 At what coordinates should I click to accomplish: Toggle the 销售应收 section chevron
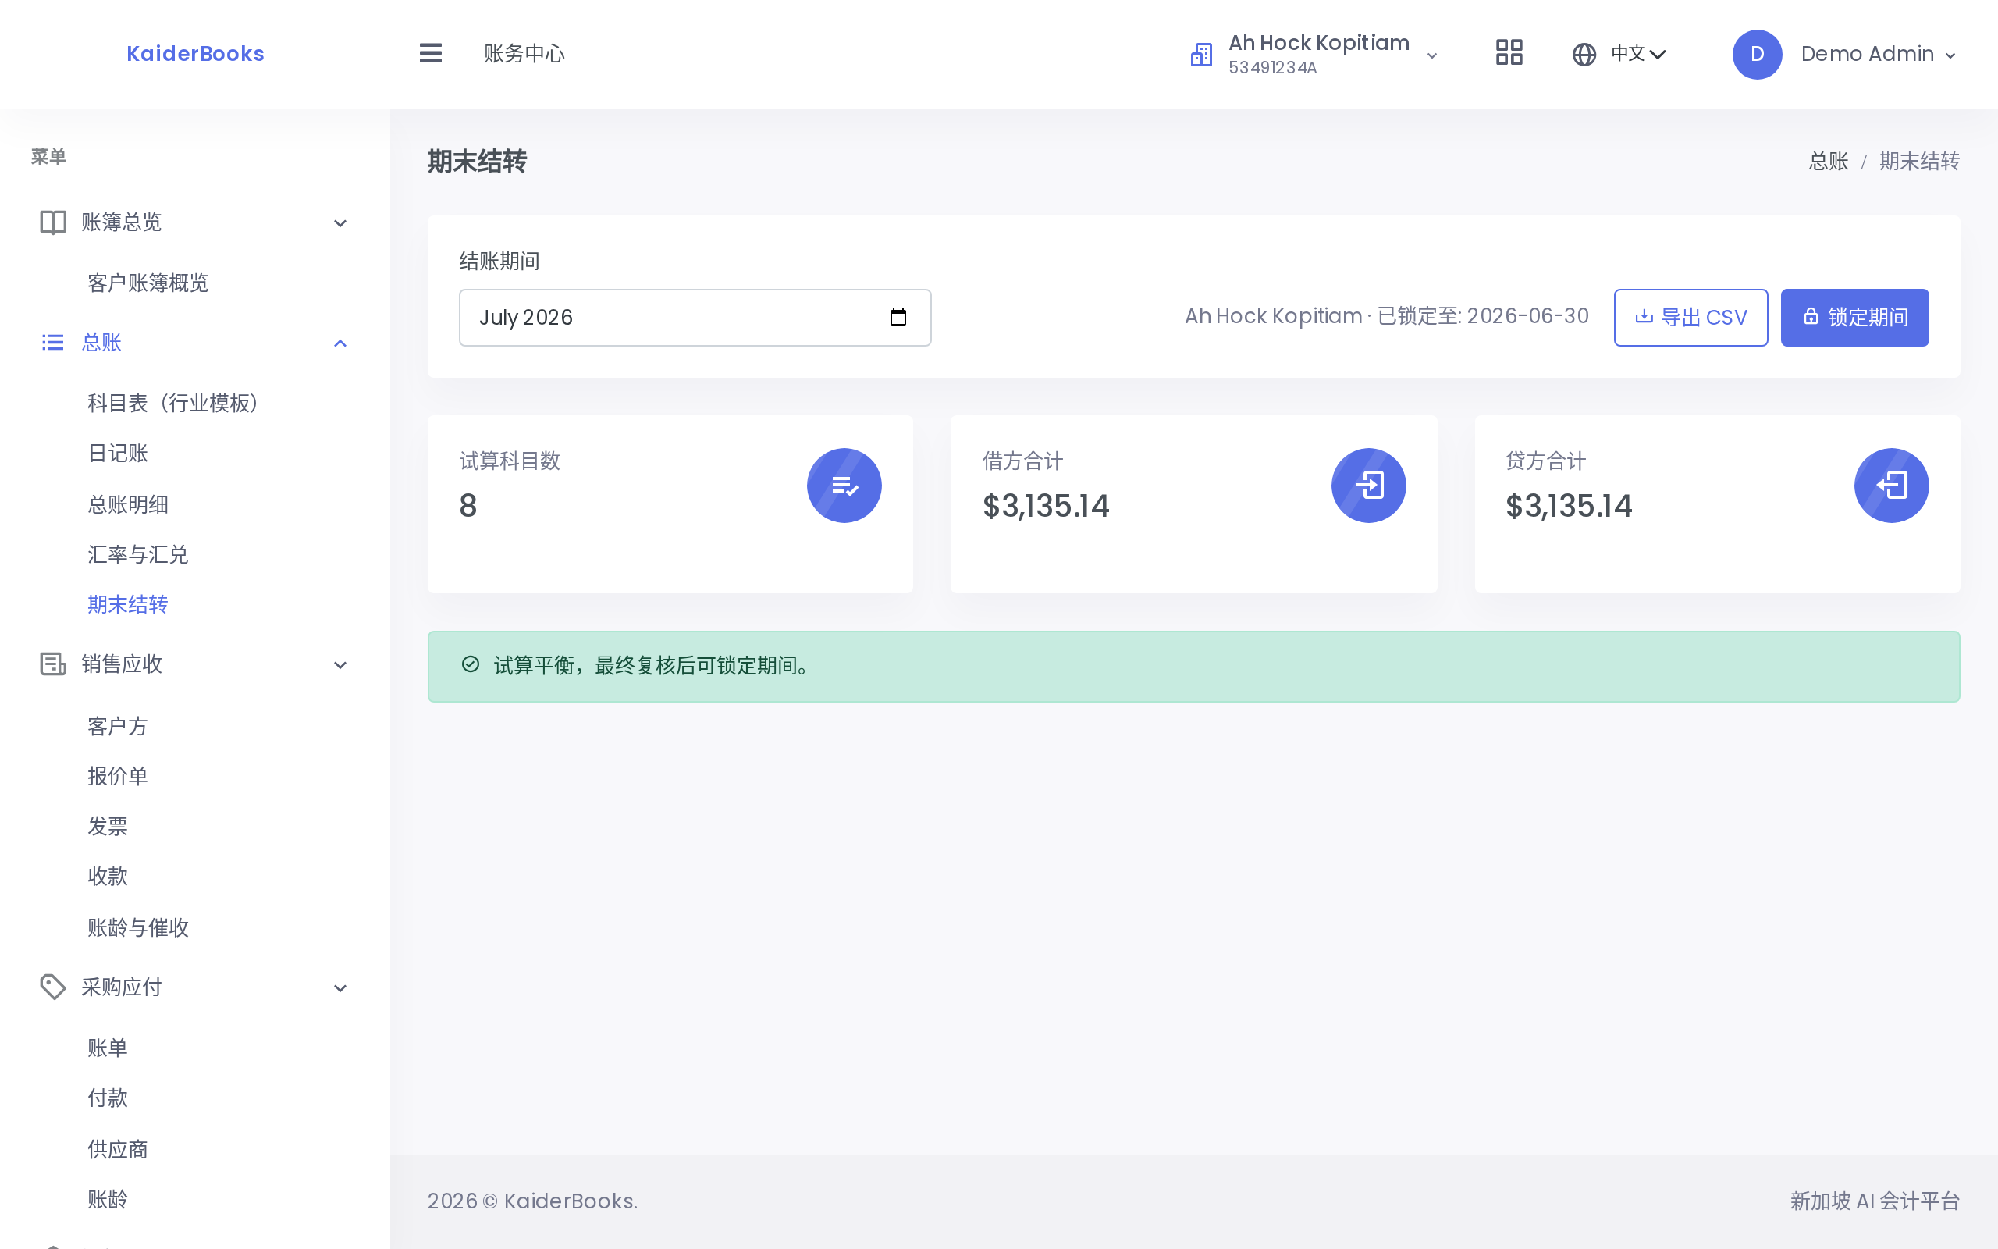[340, 665]
